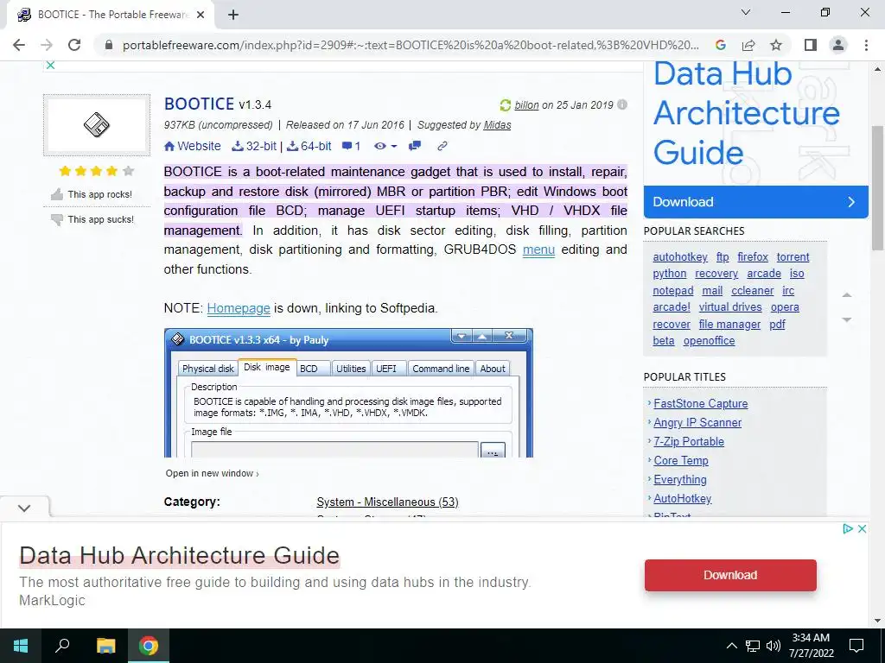The width and height of the screenshot is (885, 663).
Task: Toggle the browser side panel
Action: click(811, 45)
